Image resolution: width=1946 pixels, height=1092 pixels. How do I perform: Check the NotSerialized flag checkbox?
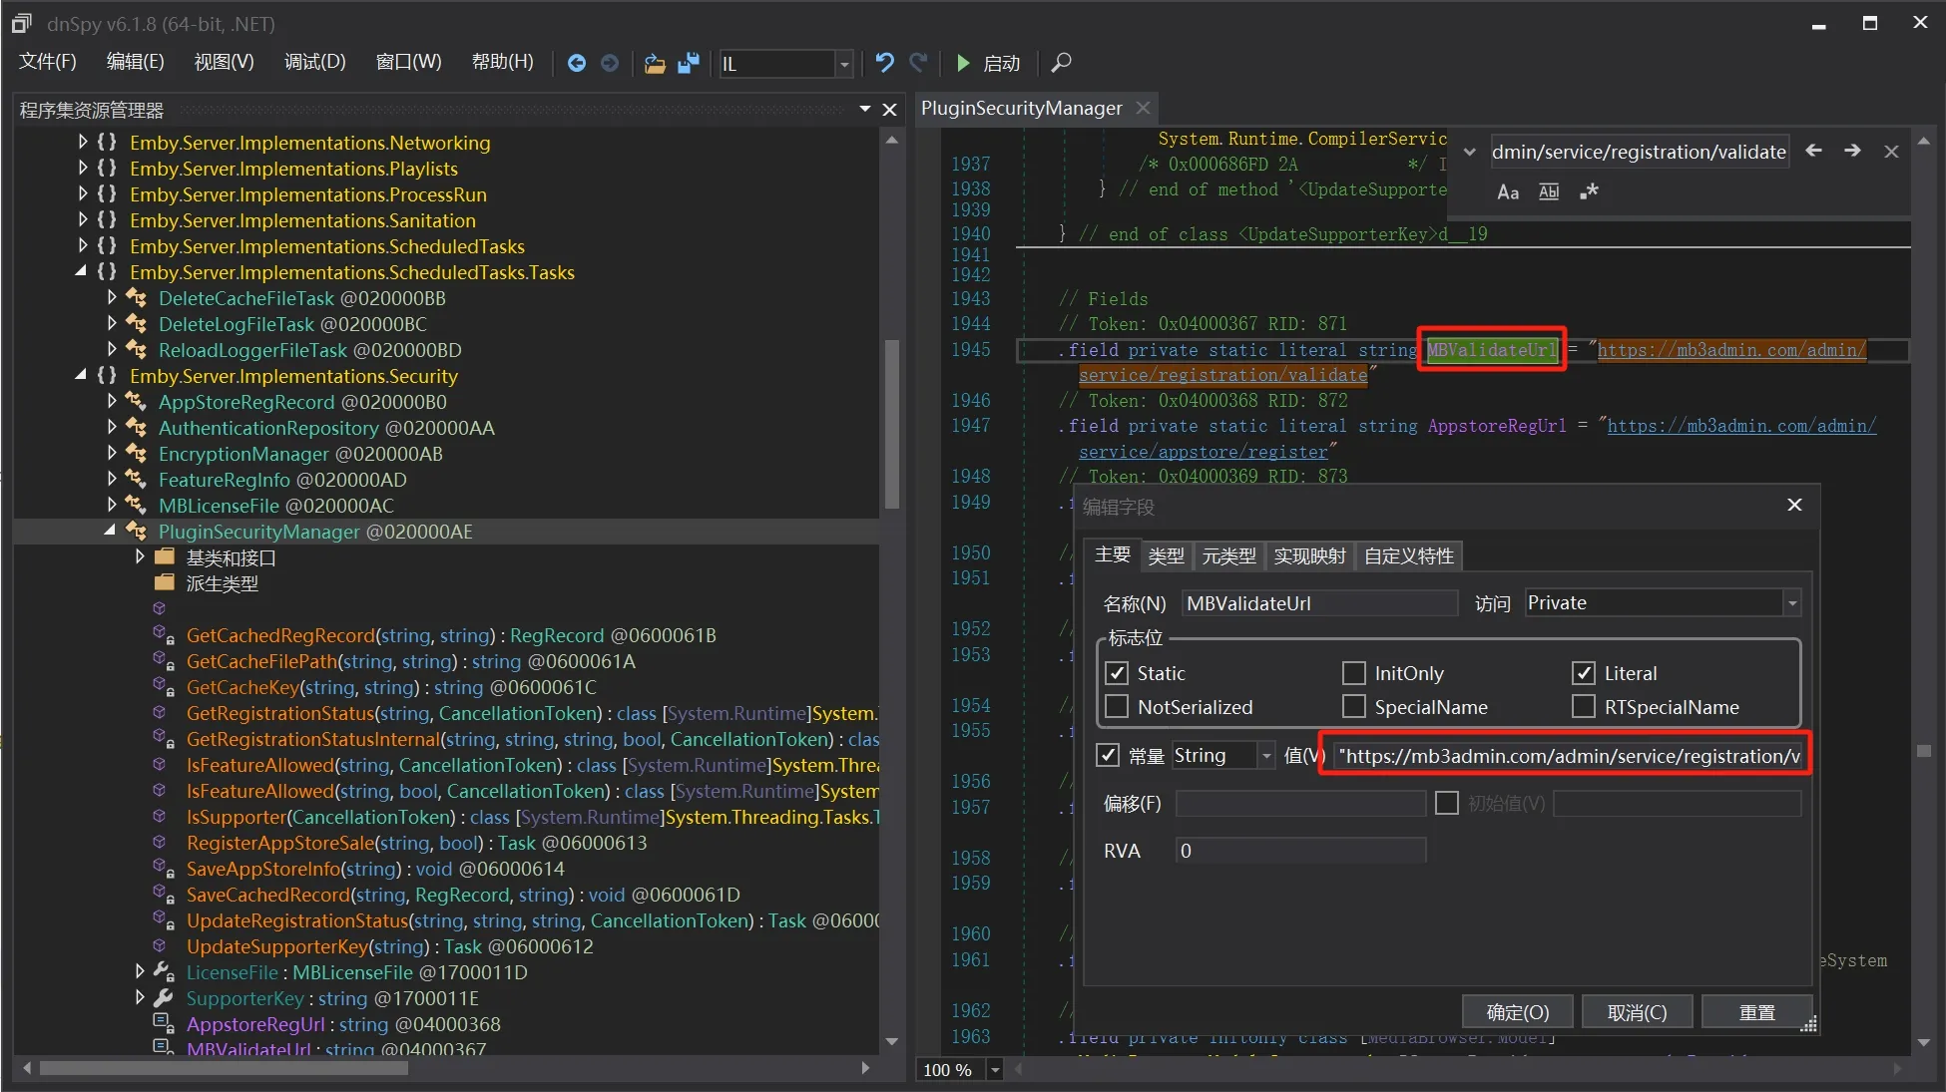(x=1118, y=707)
